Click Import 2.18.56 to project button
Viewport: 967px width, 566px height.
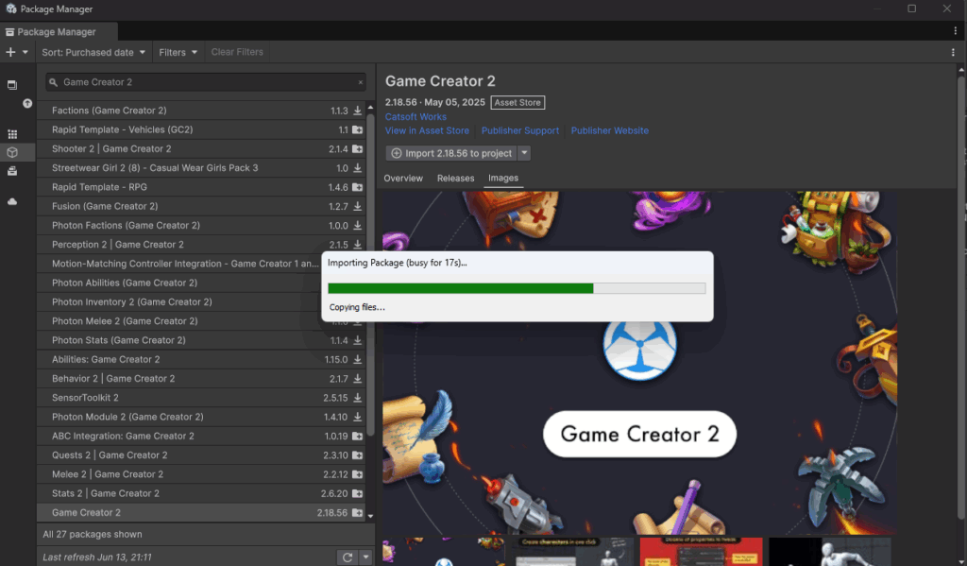pos(452,153)
